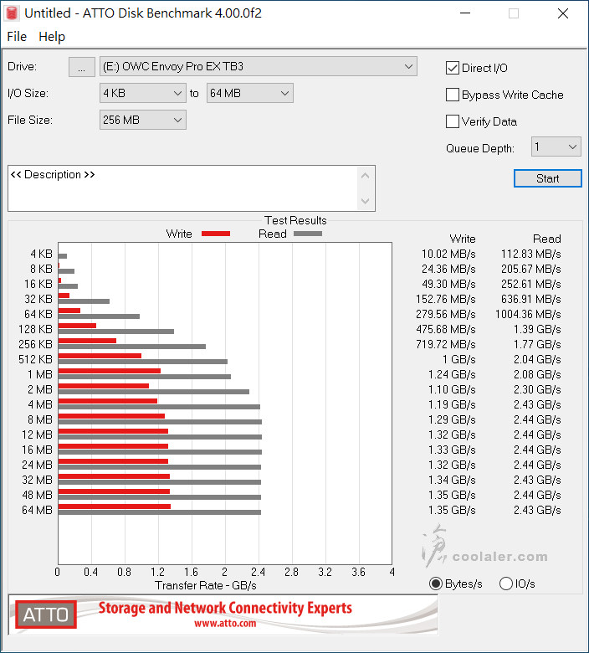Click the ATTO Disk Benchmark title bar icon
Viewport: 589px width, 653px height.
(12, 13)
